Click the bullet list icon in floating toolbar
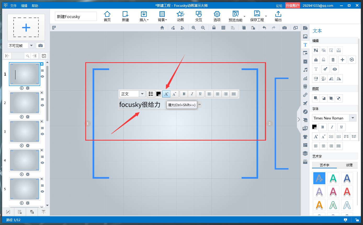Viewport: 363px width, 225px height. 151,94
